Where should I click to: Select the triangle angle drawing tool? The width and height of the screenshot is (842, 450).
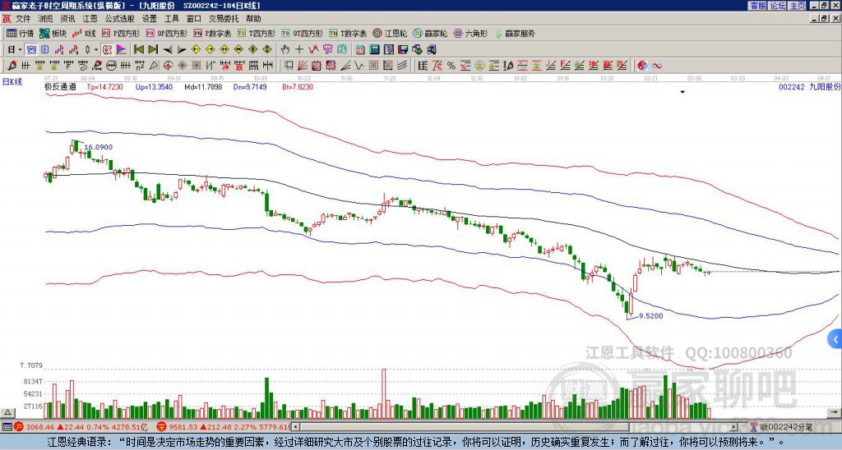(x=154, y=66)
